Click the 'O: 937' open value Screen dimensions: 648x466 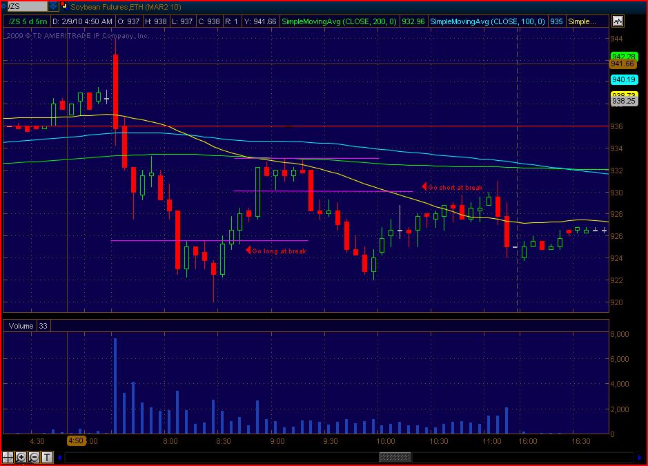point(128,21)
